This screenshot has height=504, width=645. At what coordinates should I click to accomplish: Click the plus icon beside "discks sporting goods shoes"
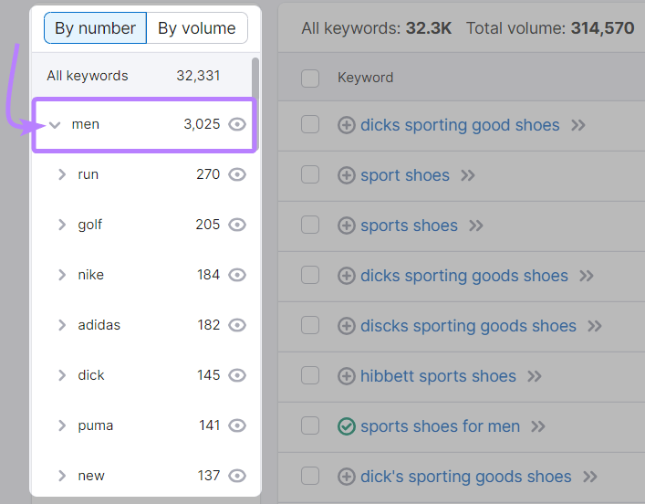pyautogui.click(x=347, y=326)
